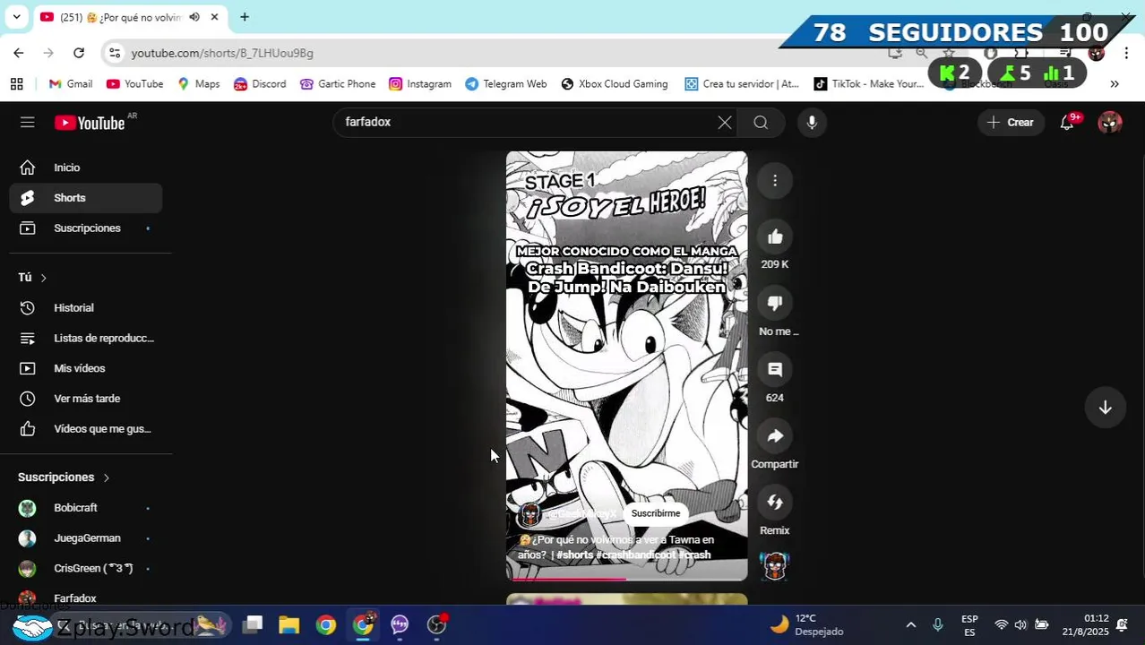Open the Wi-Fi network tray icon
The image size is (1145, 645).
1001,625
